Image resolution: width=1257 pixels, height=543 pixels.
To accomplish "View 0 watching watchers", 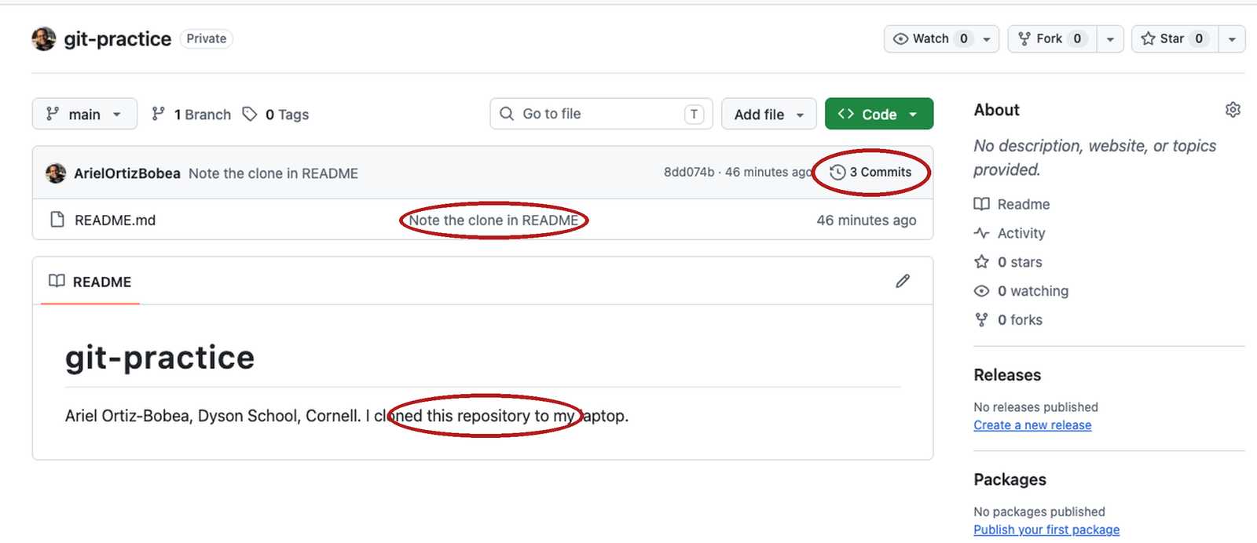I will click(x=1021, y=291).
